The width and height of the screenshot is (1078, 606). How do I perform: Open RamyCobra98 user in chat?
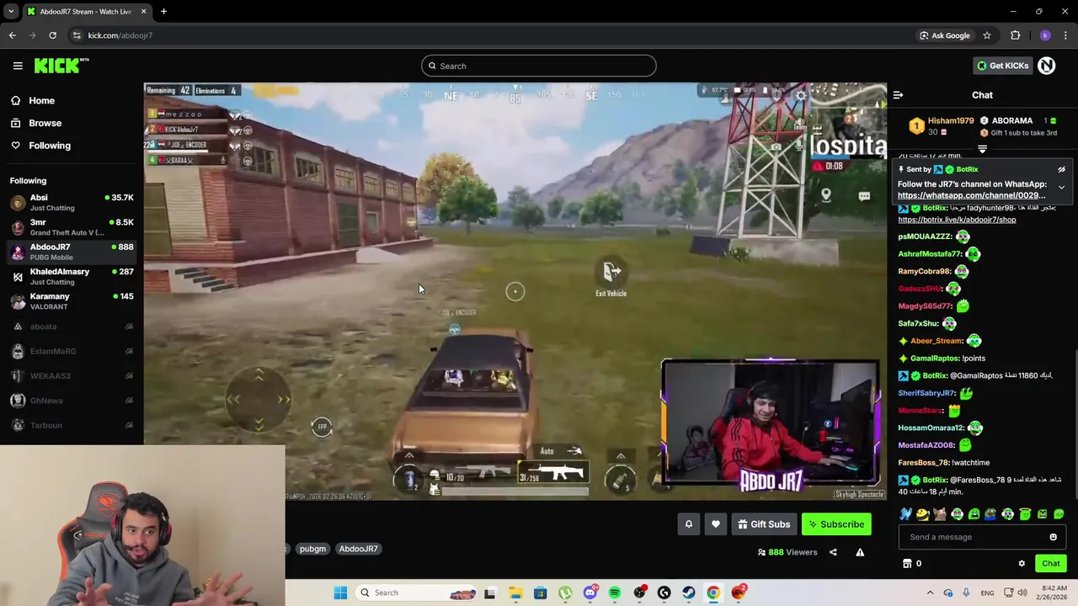[x=924, y=271]
